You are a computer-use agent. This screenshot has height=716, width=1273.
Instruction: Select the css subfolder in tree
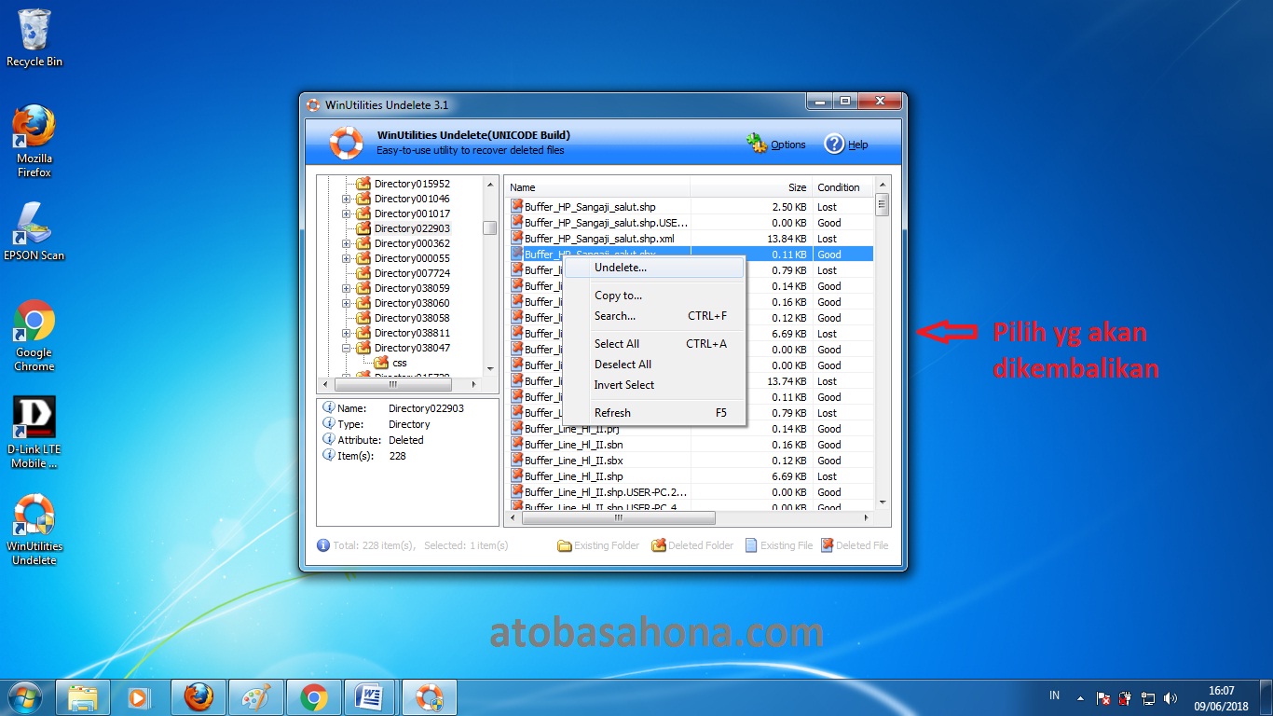[x=399, y=363]
